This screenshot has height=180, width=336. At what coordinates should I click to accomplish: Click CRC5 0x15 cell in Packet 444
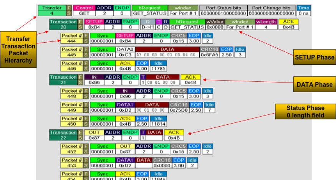point(179,38)
